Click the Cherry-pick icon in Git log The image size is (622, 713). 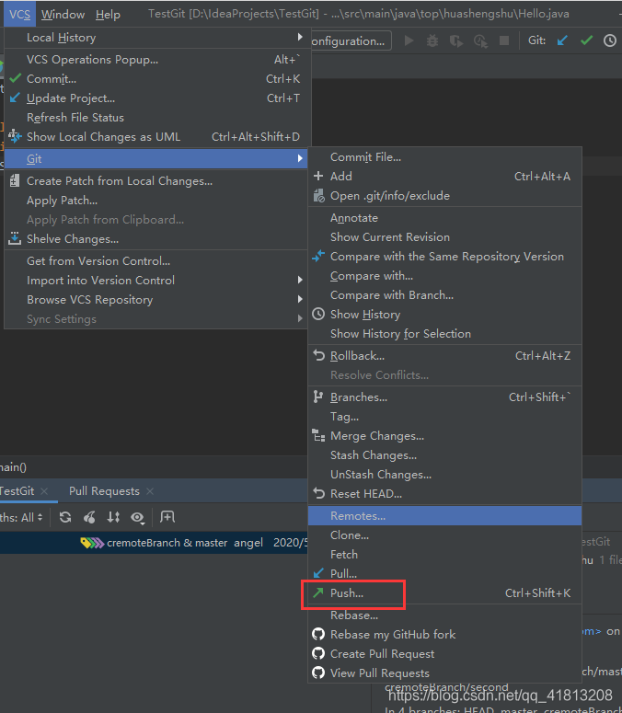(x=89, y=517)
